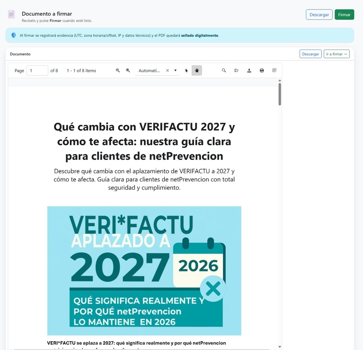Click the green Firmar button
This screenshot has height=350, width=363.
tap(344, 15)
